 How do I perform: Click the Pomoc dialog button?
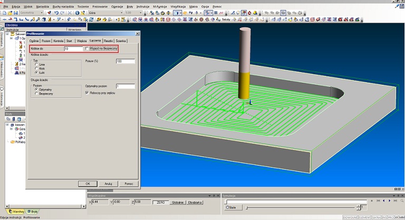pos(129,184)
